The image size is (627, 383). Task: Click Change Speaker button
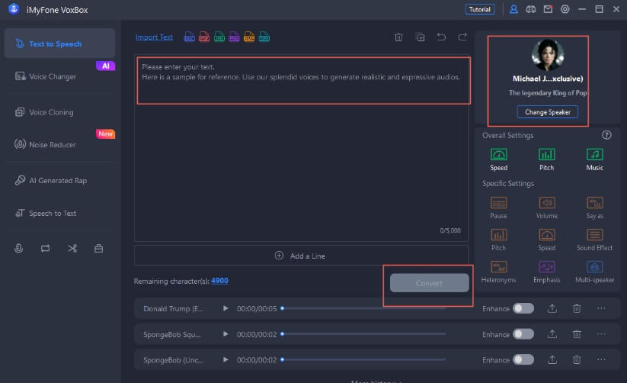[x=548, y=112]
